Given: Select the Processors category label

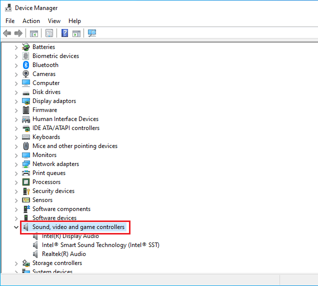Looking at the screenshot, I should (x=46, y=182).
